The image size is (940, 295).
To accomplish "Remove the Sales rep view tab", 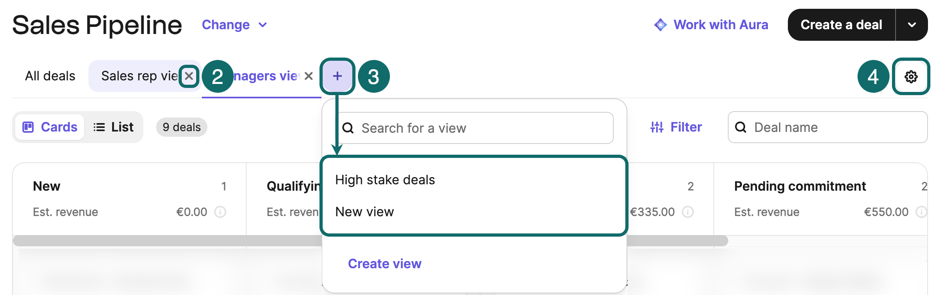I will pos(189,76).
